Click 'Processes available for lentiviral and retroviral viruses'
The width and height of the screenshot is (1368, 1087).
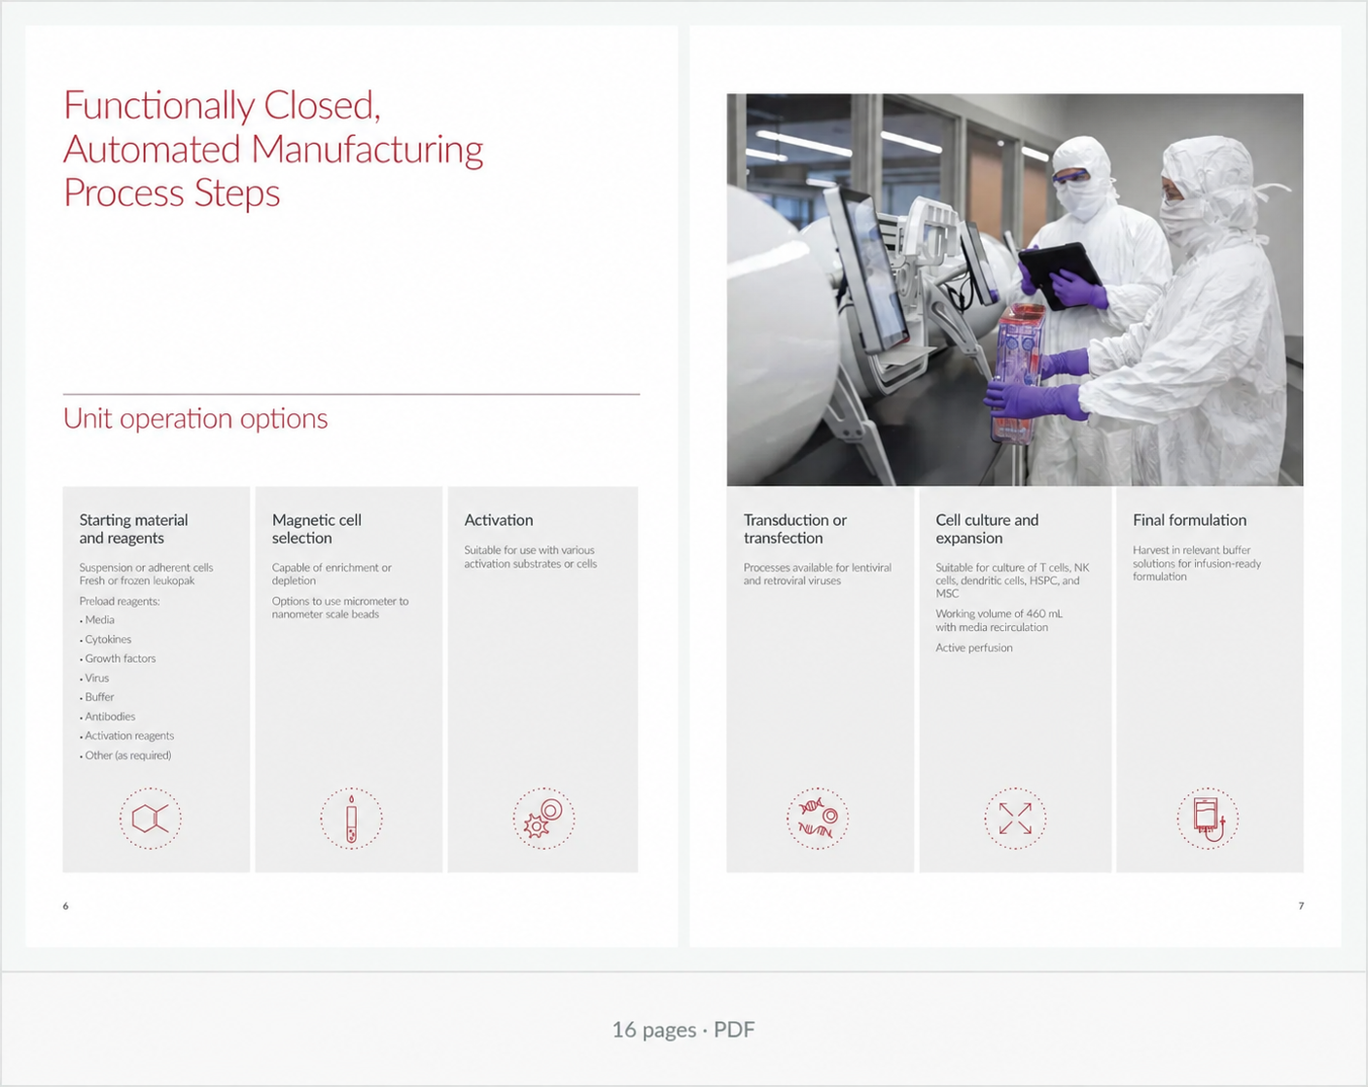[x=818, y=575]
